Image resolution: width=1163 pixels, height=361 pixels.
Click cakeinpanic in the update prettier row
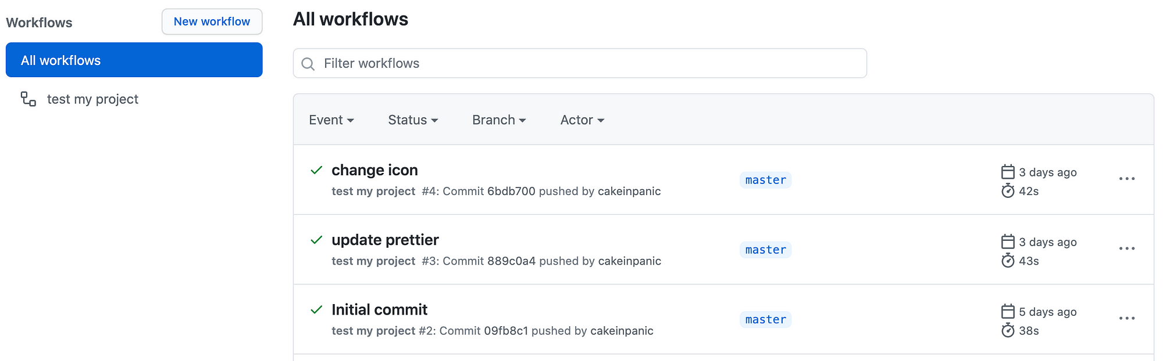tap(630, 261)
